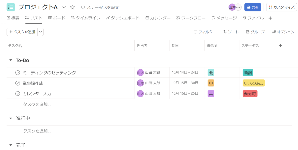Mark 議事録作成 task as complete
Screen dimensions: 298x150
pyautogui.click(x=18, y=83)
